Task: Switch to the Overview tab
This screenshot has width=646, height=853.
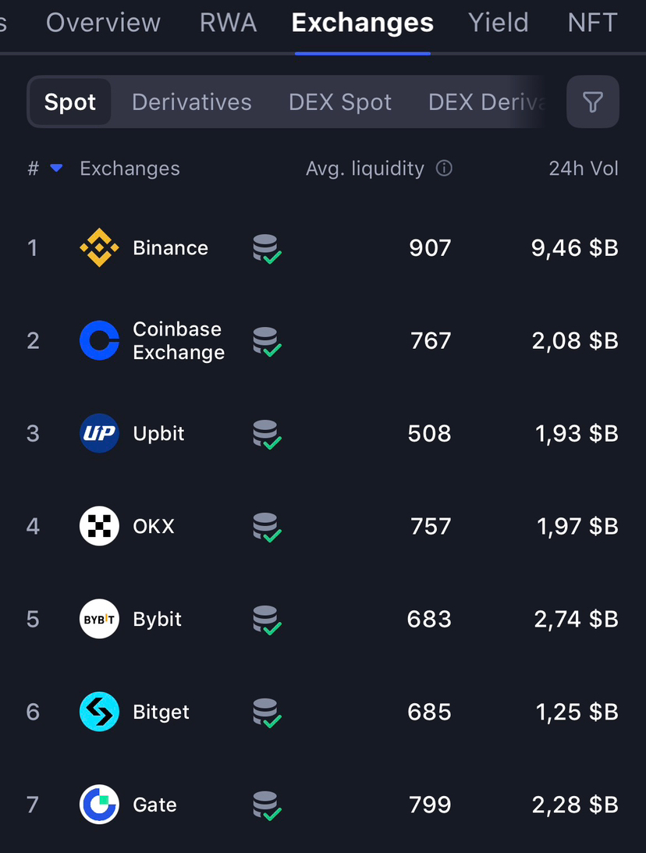Action: pos(103,23)
